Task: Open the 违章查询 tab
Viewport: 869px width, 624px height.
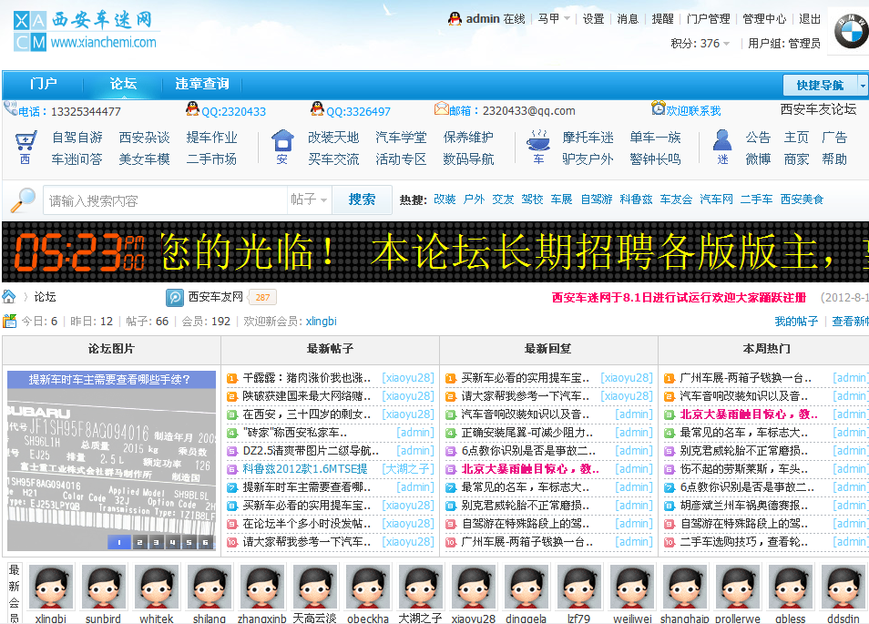Action: 202,84
